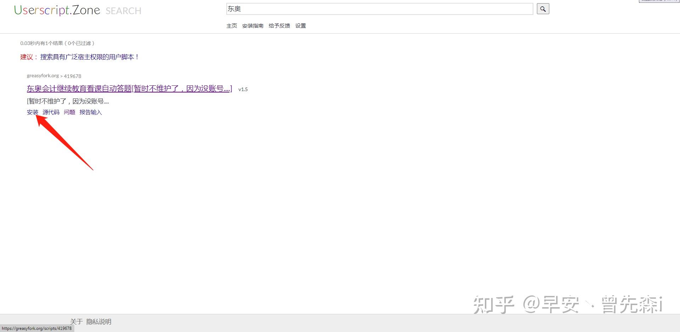Select the greasyfork.org > 419678 source text
The width and height of the screenshot is (680, 332).
(54, 76)
